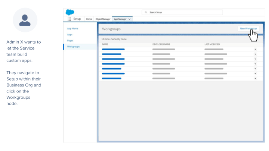Select the Workgroups sidebar node

73,47
